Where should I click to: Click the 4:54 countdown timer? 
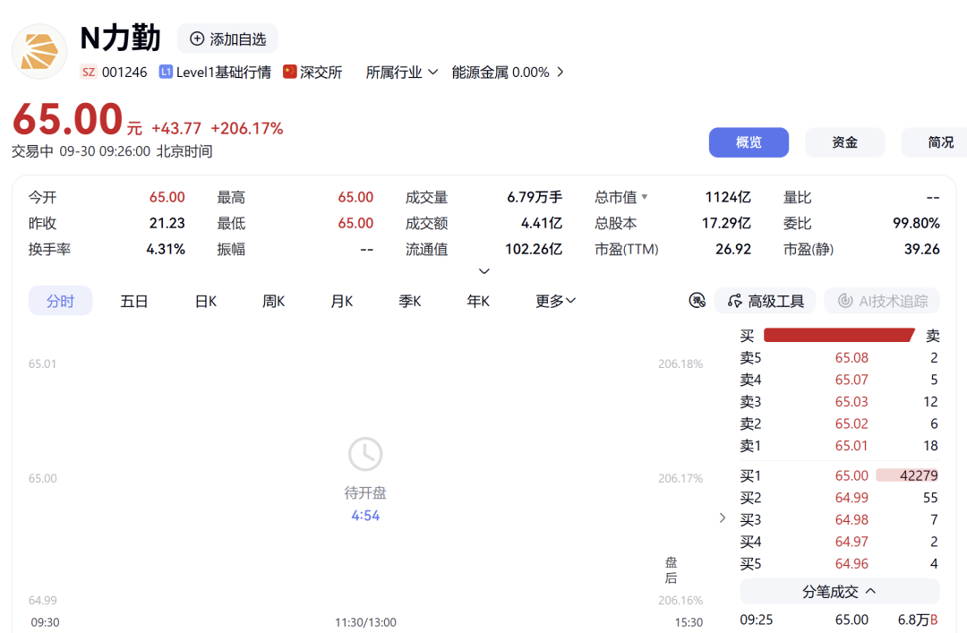(x=365, y=516)
